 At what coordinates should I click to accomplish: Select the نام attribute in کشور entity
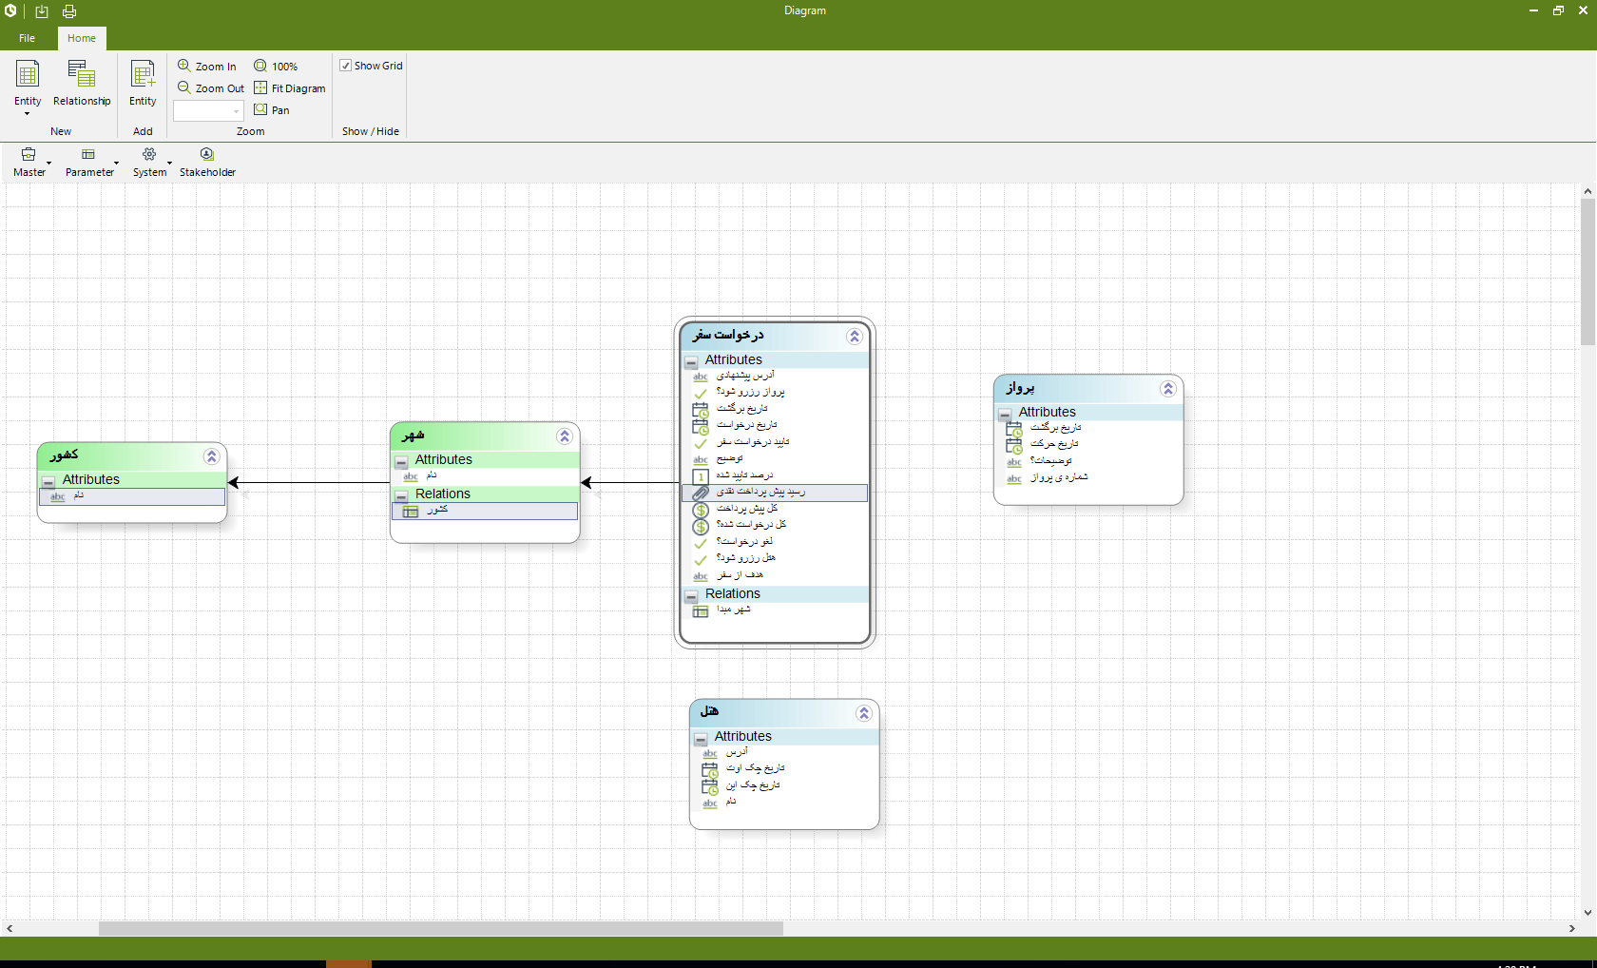132,496
